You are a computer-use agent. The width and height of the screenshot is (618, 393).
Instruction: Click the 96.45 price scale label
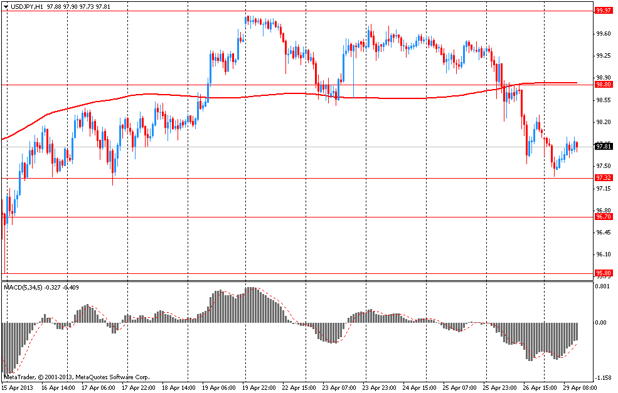click(x=604, y=233)
